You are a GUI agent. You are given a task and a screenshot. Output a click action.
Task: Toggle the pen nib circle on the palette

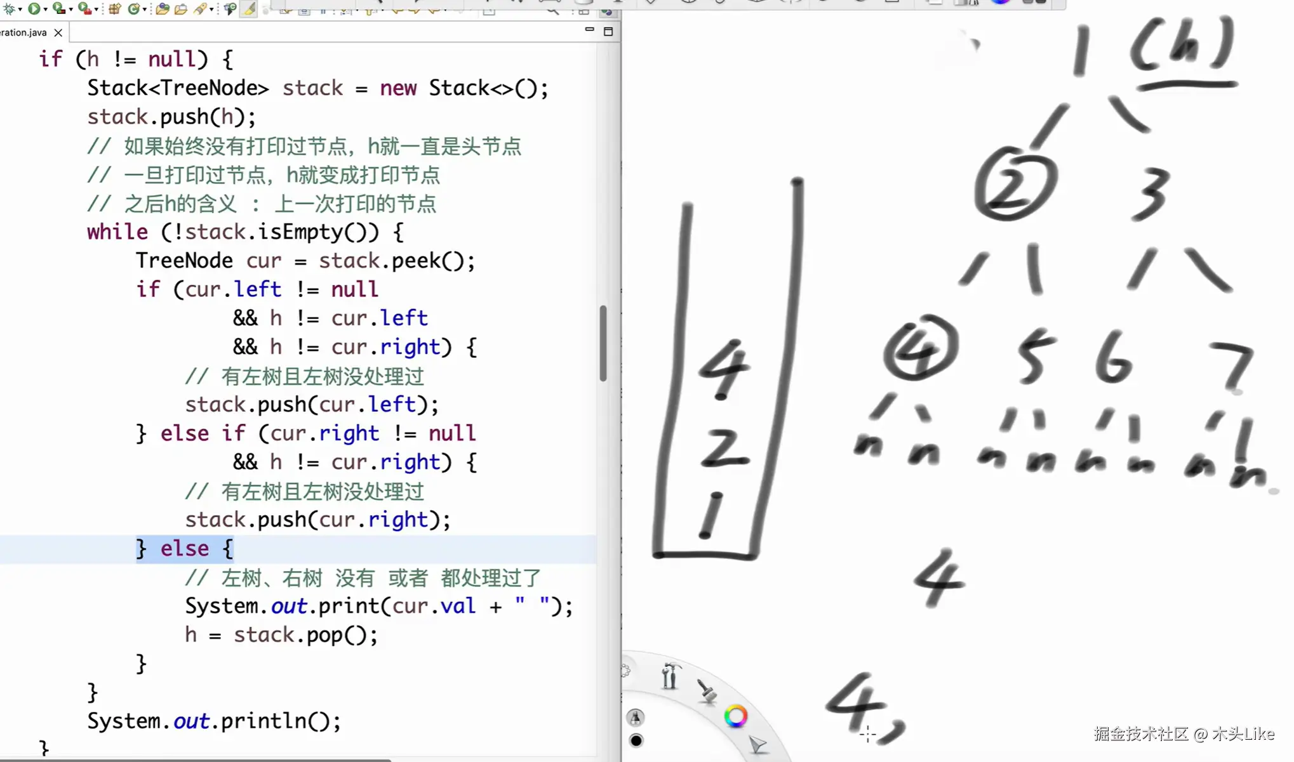pos(636,718)
